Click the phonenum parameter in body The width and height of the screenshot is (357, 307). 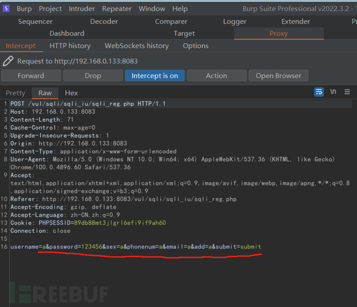[144, 247]
